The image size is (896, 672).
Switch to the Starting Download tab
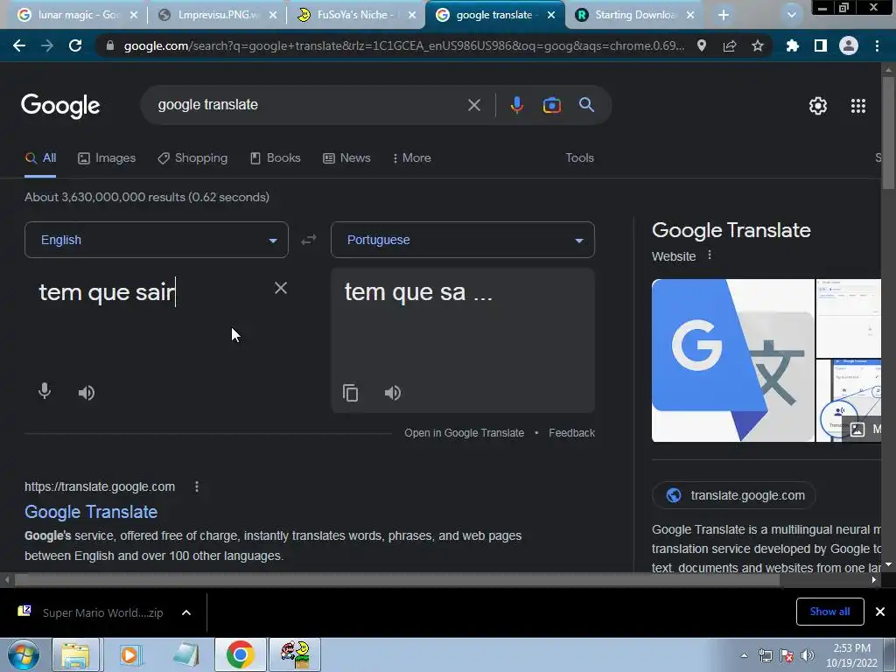(x=634, y=15)
